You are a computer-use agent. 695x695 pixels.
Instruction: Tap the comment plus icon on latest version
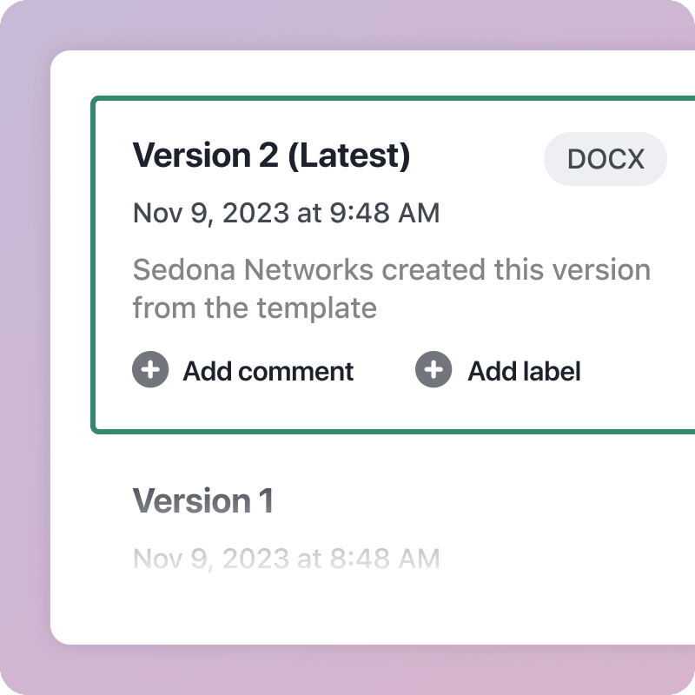[x=151, y=370]
